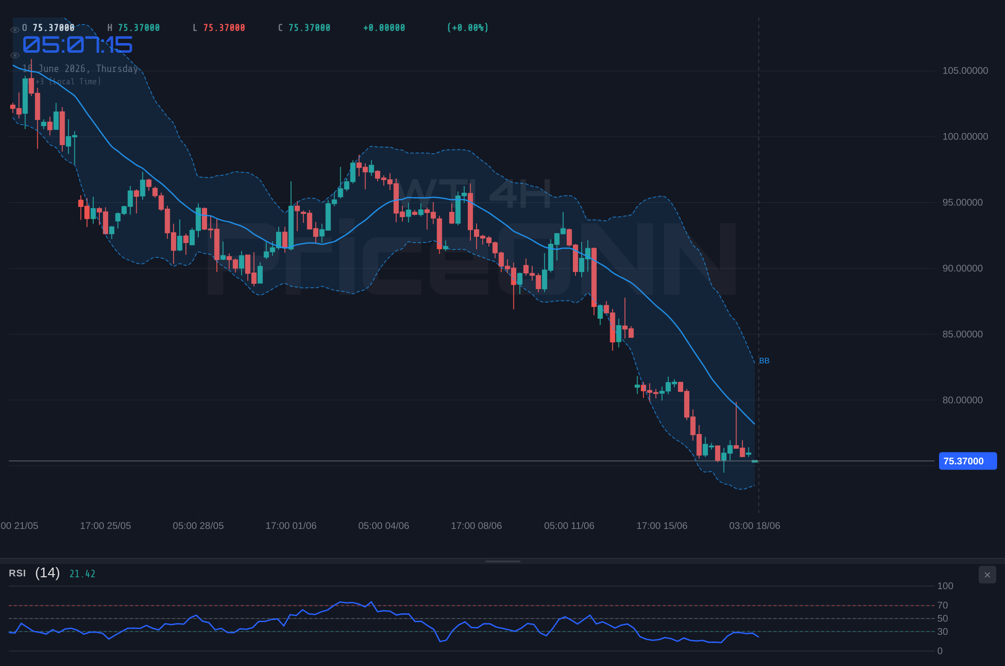
Task: Toggle the eye icon beside the clock display
Action: [15, 55]
